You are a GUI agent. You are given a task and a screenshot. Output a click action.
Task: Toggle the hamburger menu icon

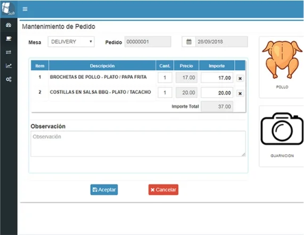coord(25,9)
